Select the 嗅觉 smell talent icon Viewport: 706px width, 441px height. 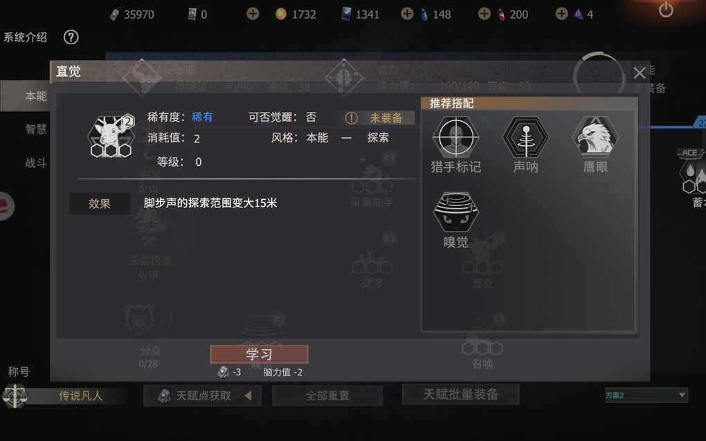(455, 212)
